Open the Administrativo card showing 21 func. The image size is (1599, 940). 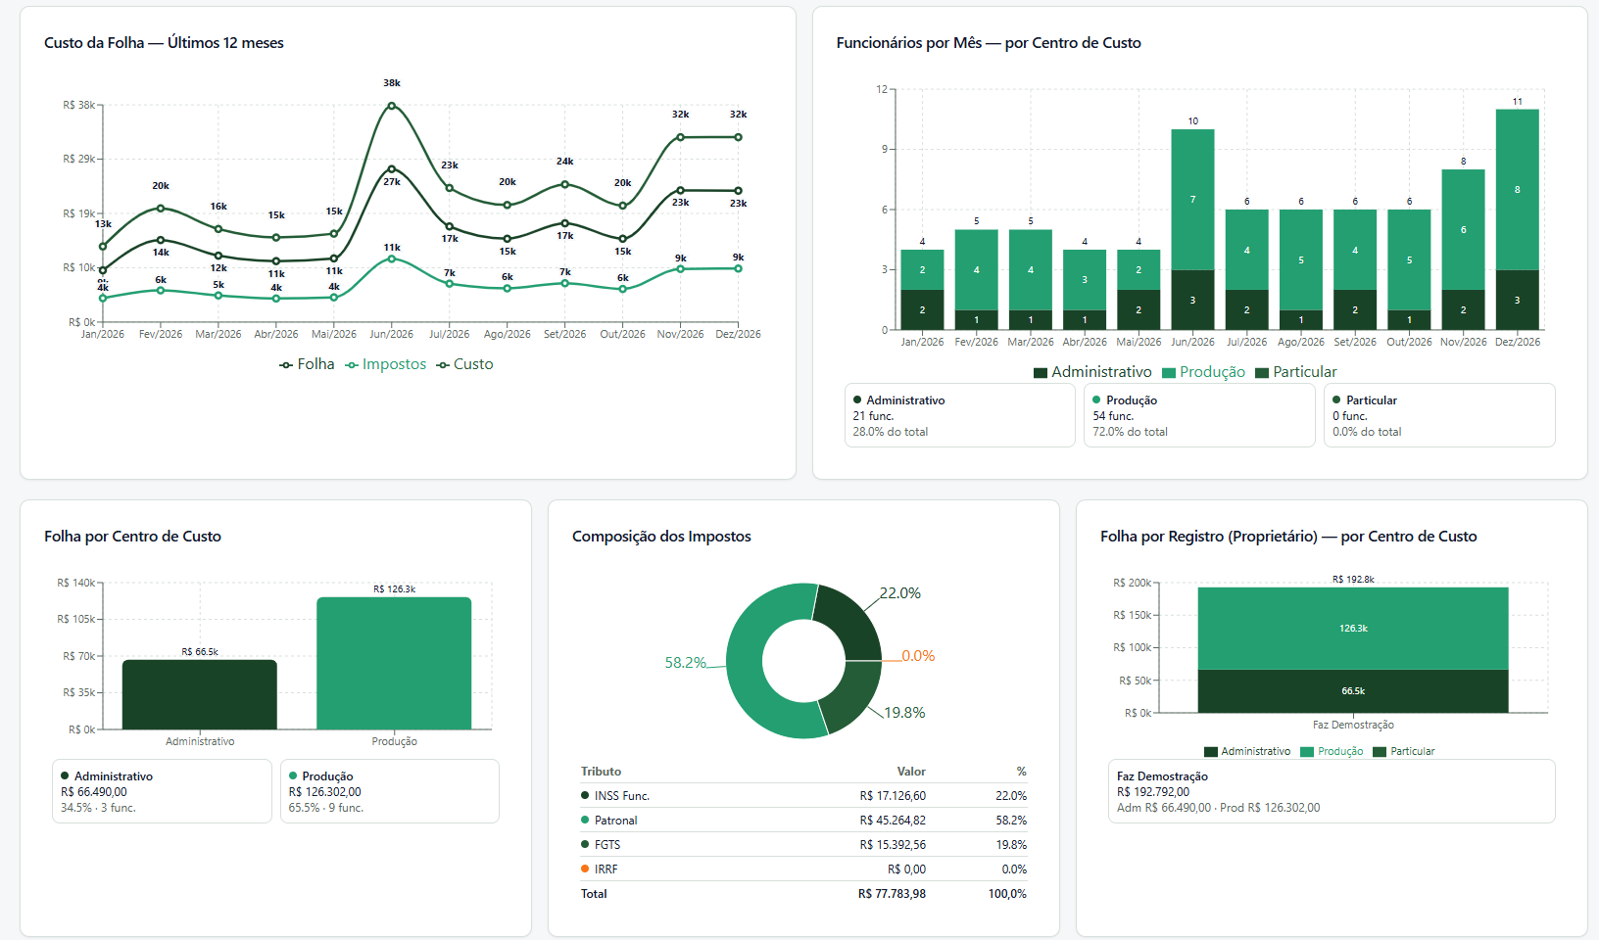960,415
